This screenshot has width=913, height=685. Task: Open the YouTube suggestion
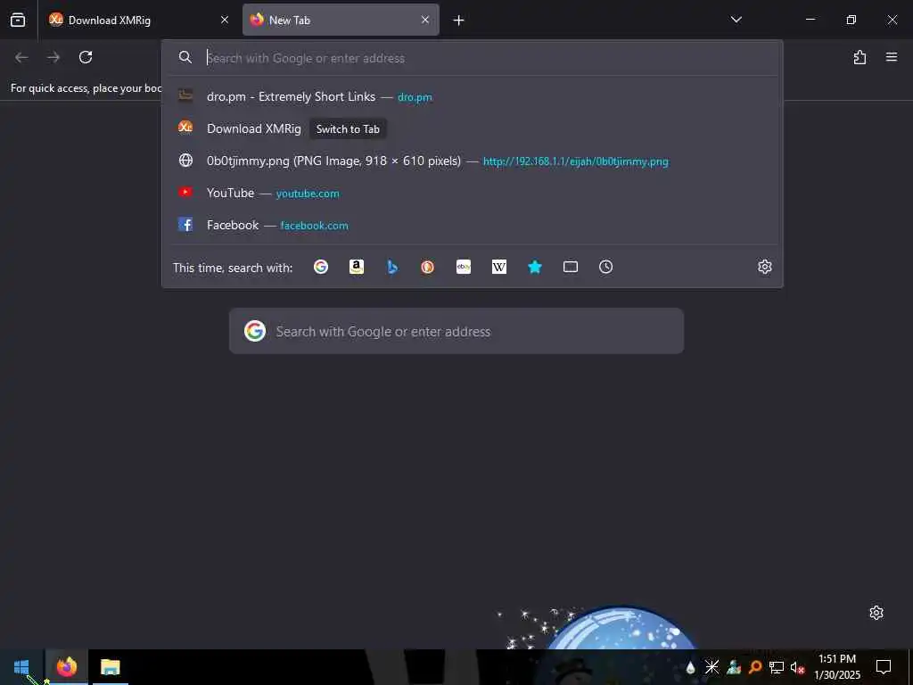pos(472,193)
